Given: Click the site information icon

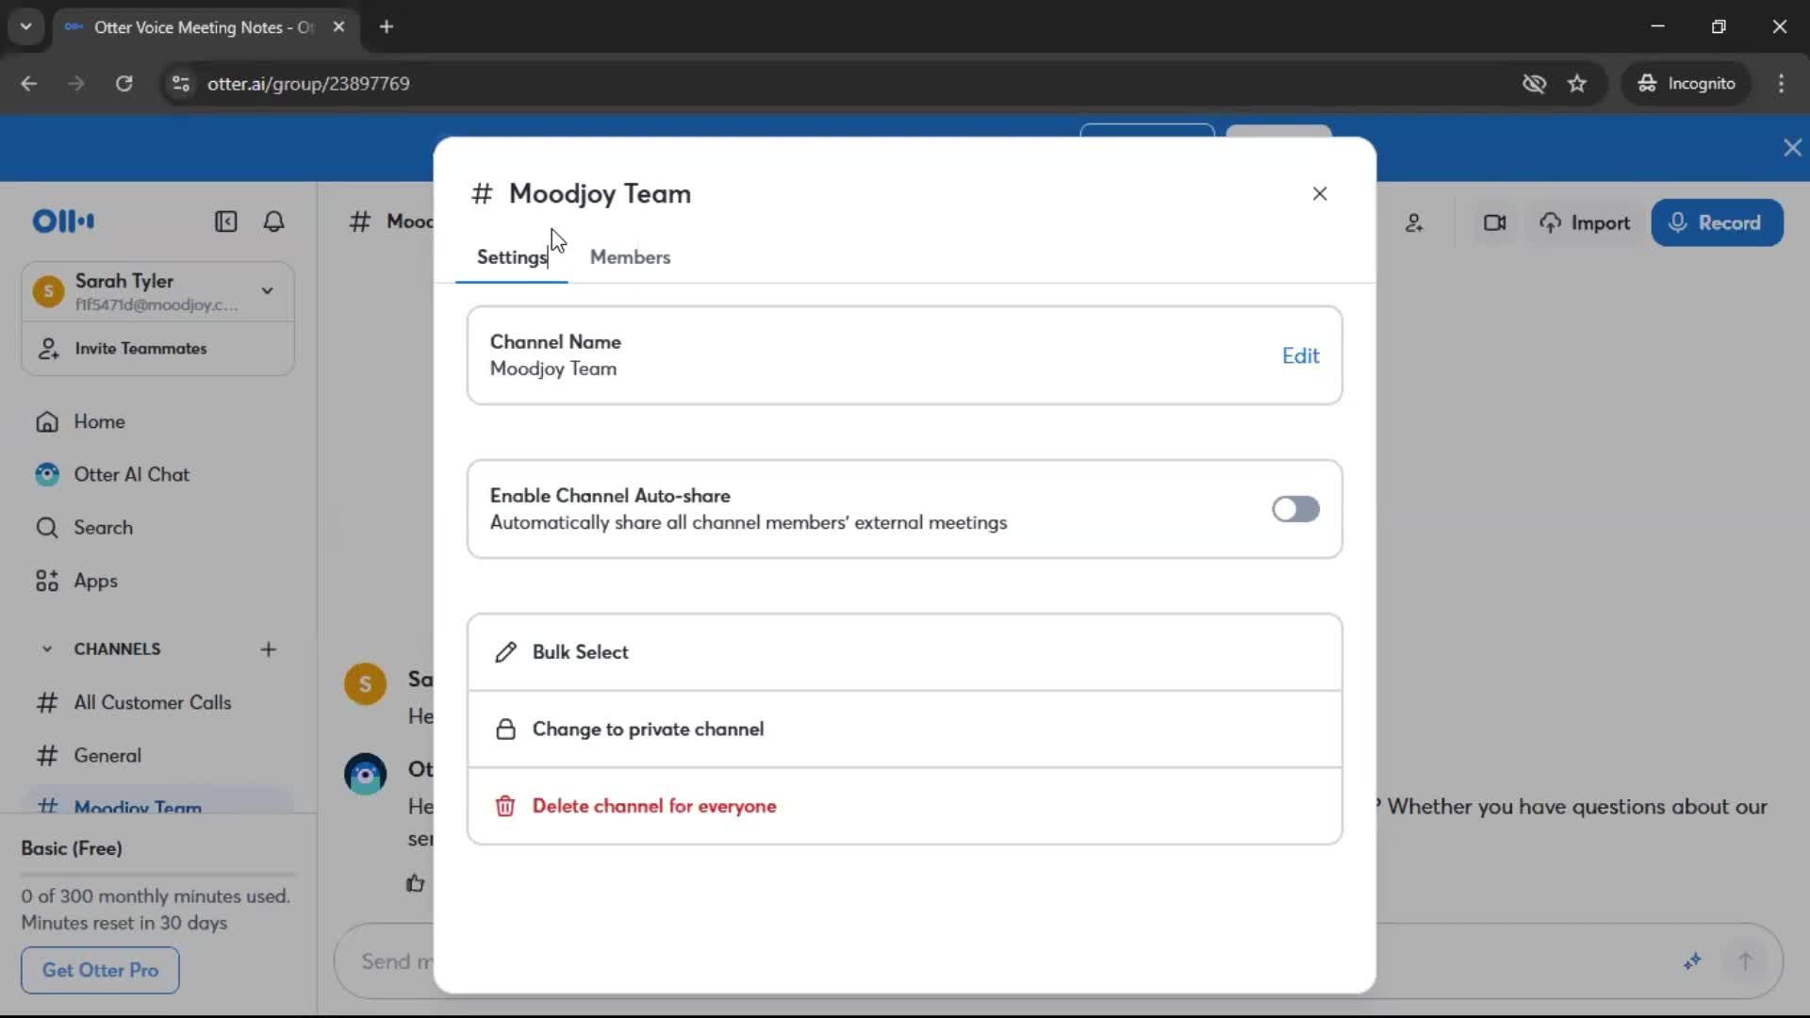Looking at the screenshot, I should click(180, 83).
